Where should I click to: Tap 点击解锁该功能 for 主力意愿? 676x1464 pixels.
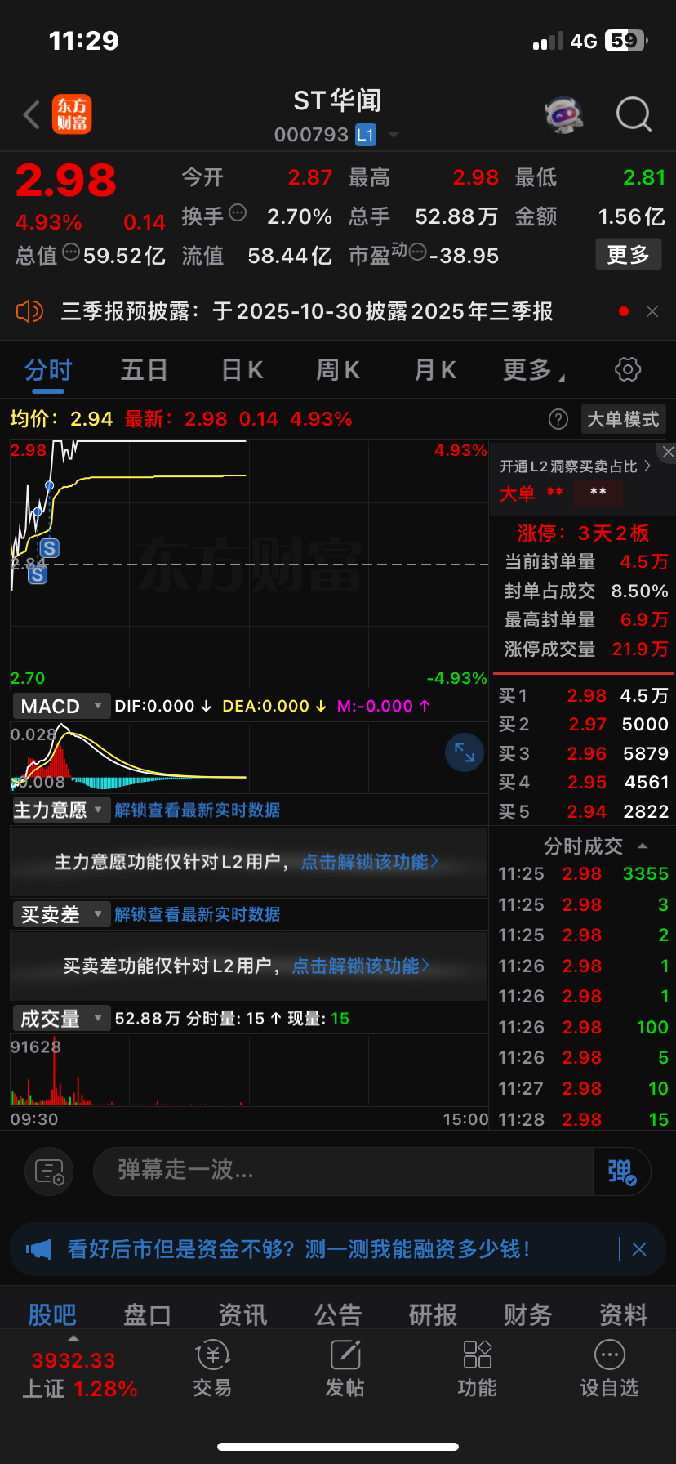tap(370, 861)
